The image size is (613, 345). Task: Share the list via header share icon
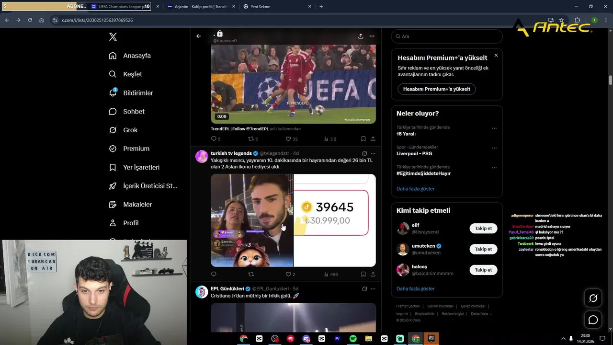pos(361,36)
